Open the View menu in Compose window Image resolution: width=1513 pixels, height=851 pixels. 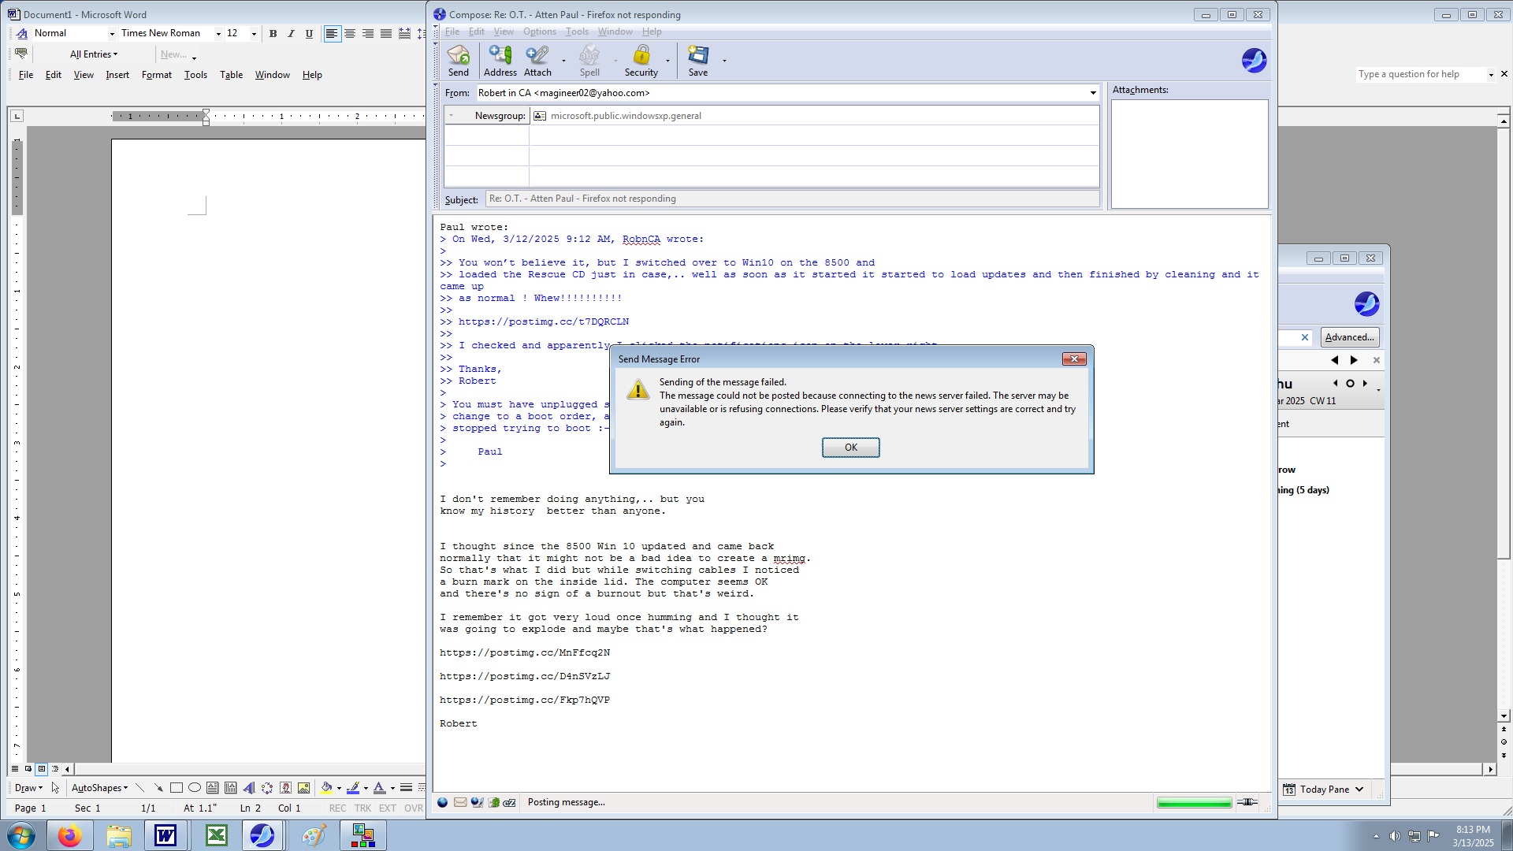504,32
